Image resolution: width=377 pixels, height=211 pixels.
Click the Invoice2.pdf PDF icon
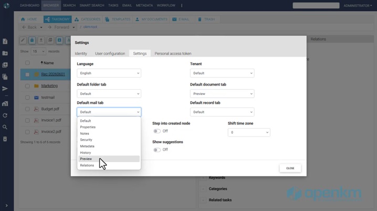pyautogui.click(x=36, y=132)
